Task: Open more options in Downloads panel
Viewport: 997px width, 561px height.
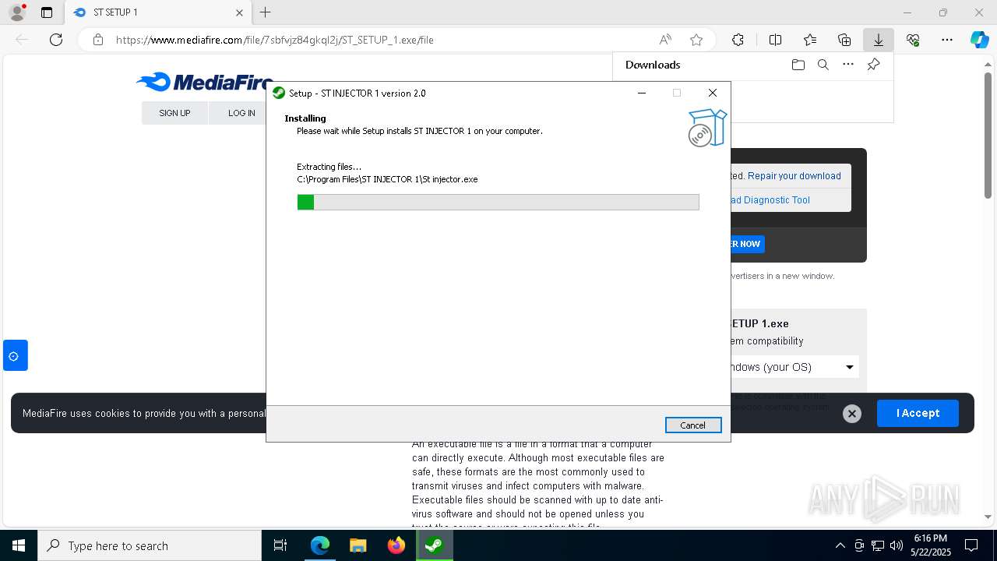Action: [x=848, y=65]
